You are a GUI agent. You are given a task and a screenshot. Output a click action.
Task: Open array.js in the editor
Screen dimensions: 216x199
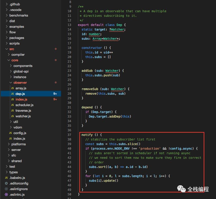(x=21, y=88)
